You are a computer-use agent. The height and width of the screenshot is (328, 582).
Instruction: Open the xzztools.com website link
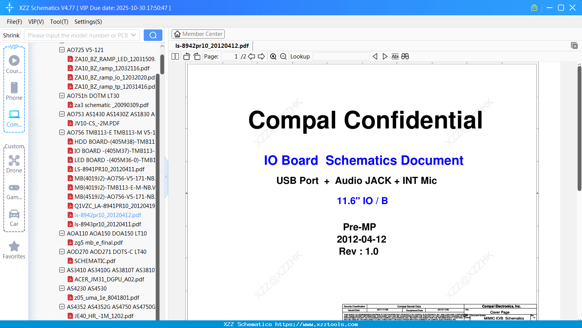pyautogui.click(x=317, y=324)
